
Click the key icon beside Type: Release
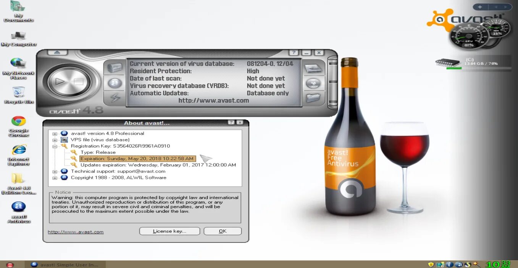(x=74, y=152)
